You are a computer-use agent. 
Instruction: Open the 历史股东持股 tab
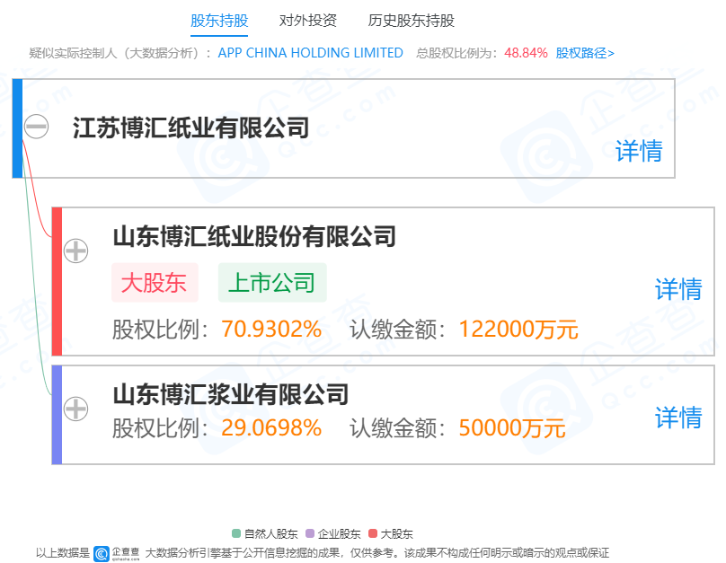(x=412, y=21)
